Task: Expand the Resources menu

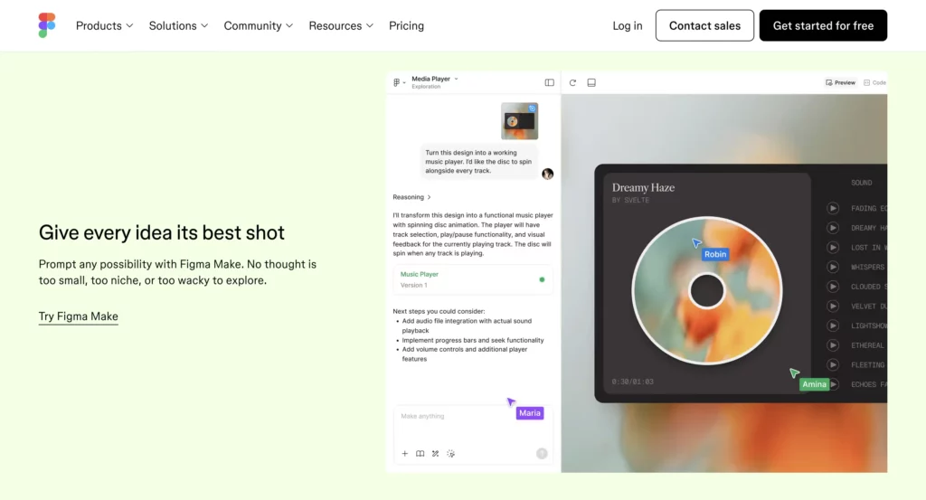Action: tap(341, 25)
